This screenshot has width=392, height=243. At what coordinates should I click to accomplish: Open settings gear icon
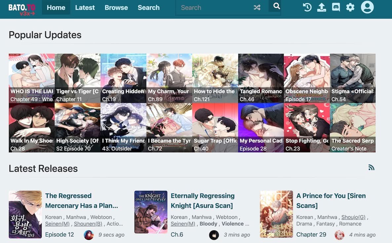coord(350,7)
